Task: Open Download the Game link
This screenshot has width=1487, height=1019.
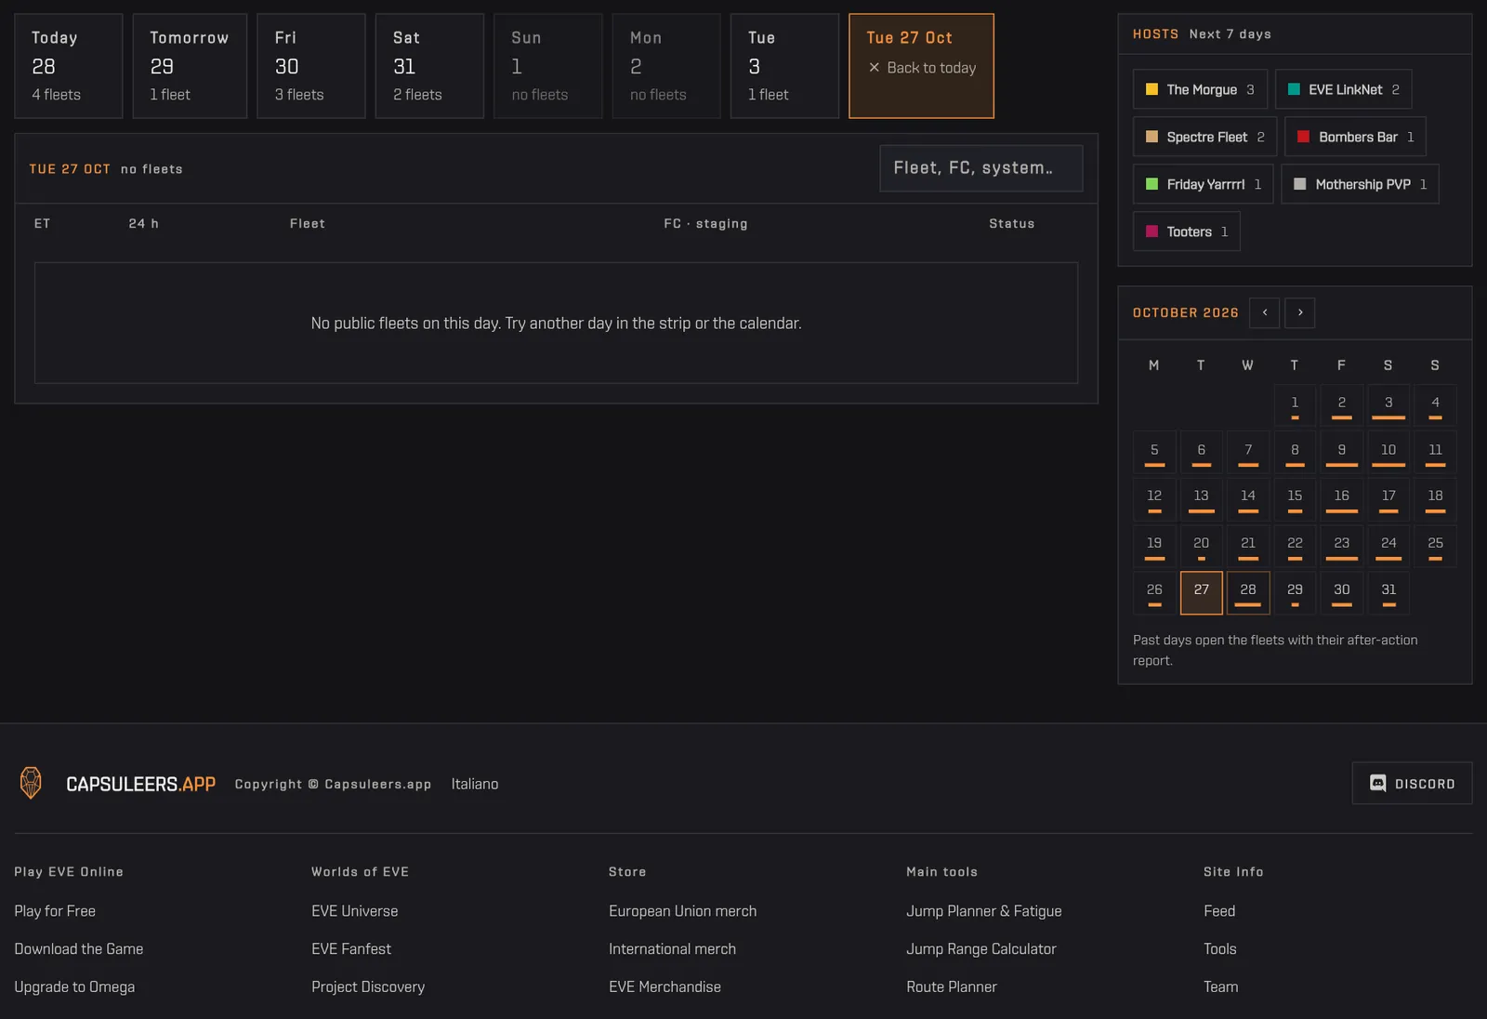Action: click(79, 948)
